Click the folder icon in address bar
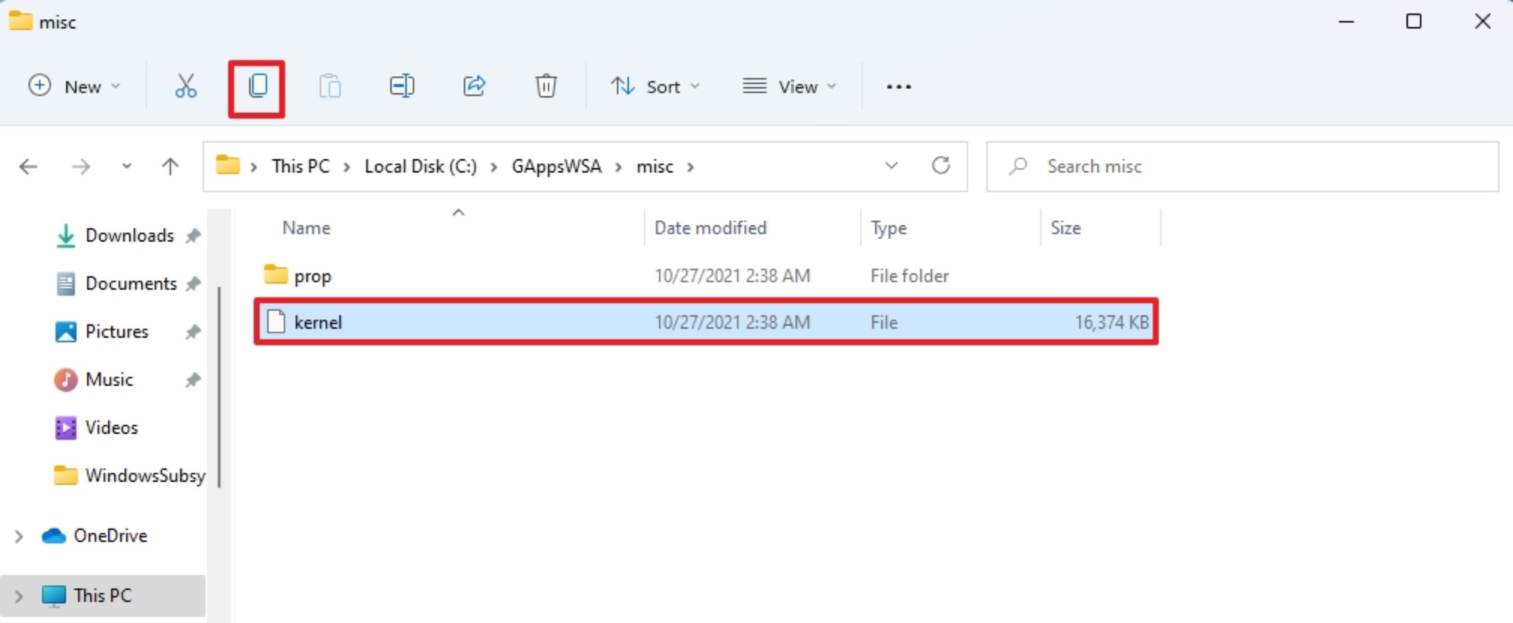This screenshot has width=1513, height=623. [227, 165]
